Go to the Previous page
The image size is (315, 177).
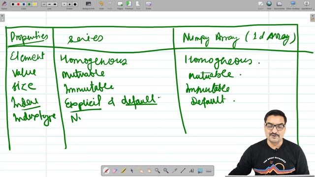coord(129,5)
